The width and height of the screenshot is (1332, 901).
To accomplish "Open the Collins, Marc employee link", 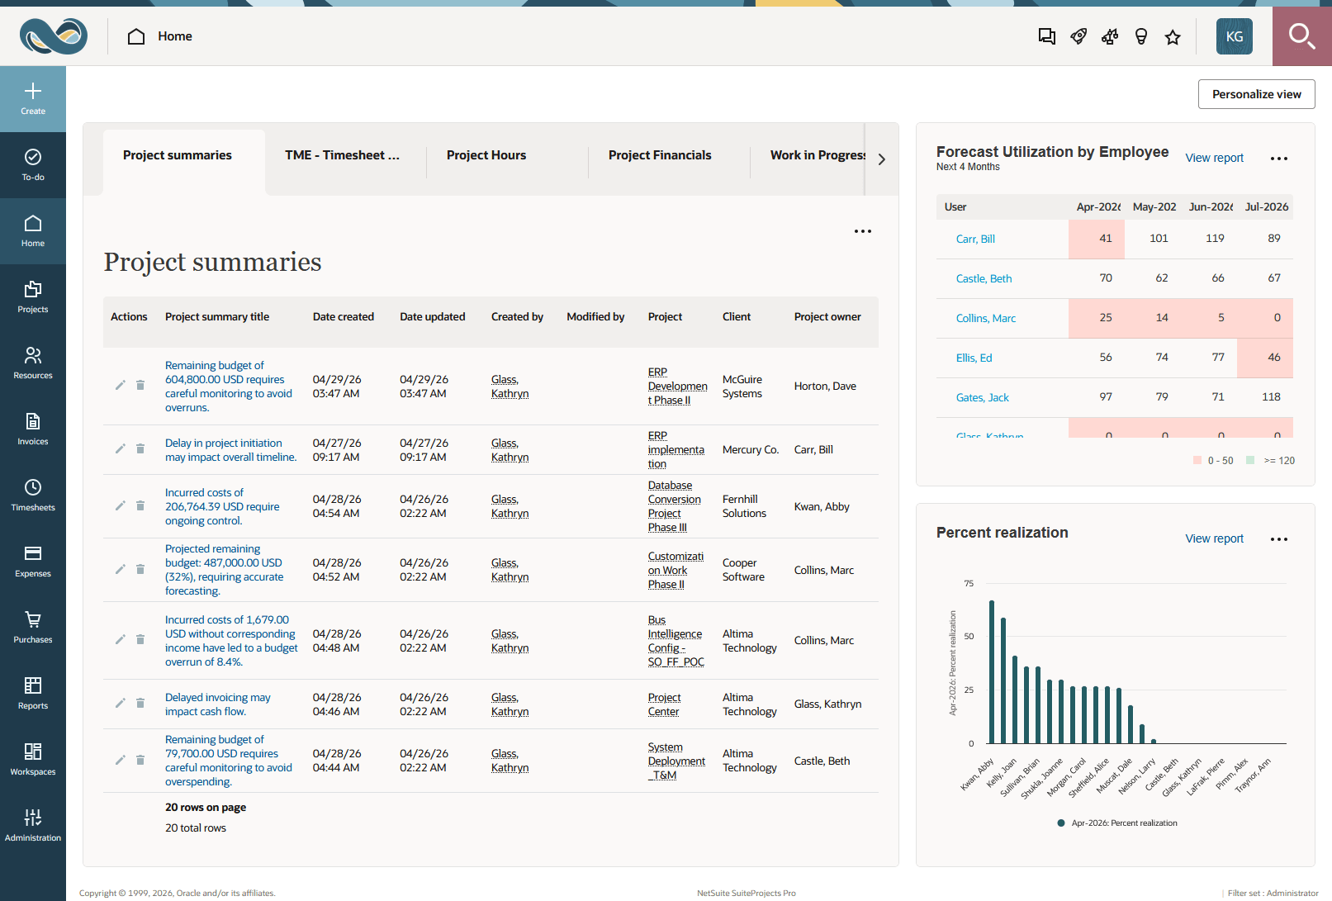I will (x=986, y=318).
